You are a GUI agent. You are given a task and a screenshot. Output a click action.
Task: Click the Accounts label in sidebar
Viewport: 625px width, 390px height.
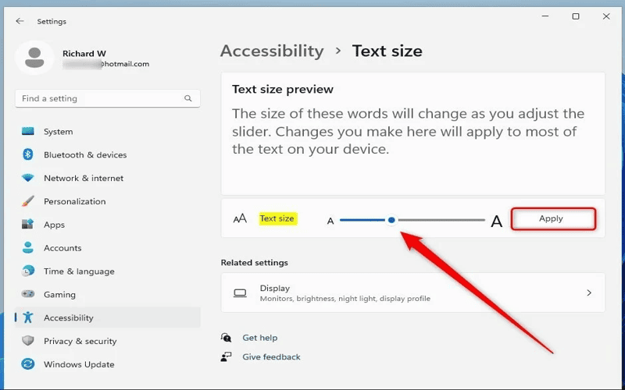62,248
